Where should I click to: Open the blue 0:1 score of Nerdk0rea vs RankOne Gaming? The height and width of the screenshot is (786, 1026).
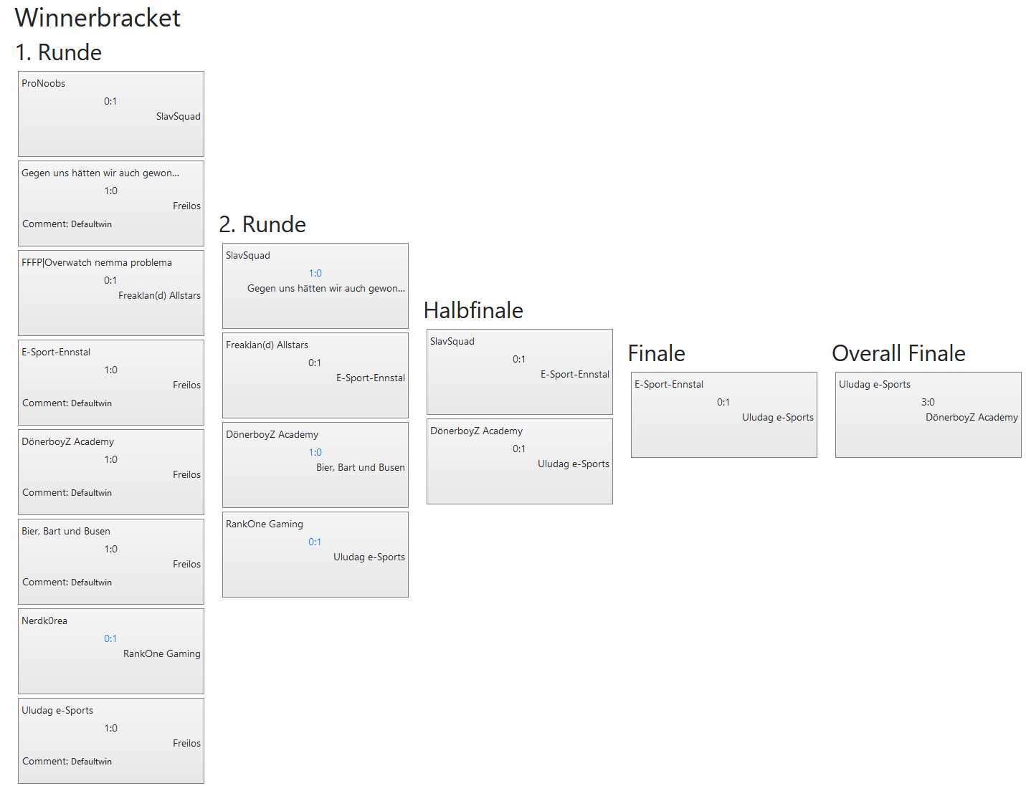110,638
